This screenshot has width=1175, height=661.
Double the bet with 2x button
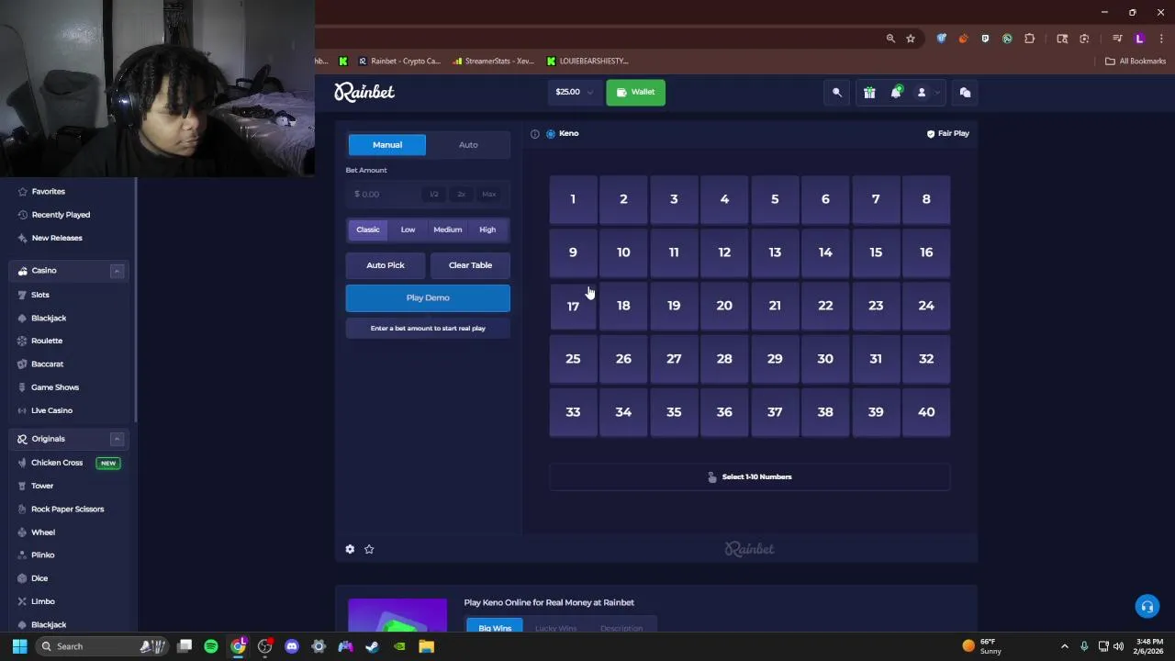461,194
